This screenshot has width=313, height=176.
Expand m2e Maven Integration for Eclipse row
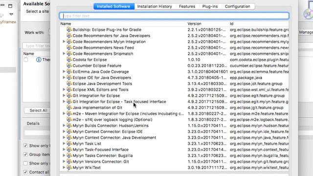click(64, 113)
